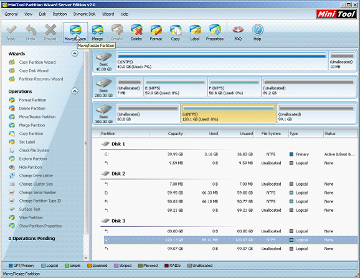Click the Undo toolbar icon
The height and width of the screenshot is (278, 360).
31,32
